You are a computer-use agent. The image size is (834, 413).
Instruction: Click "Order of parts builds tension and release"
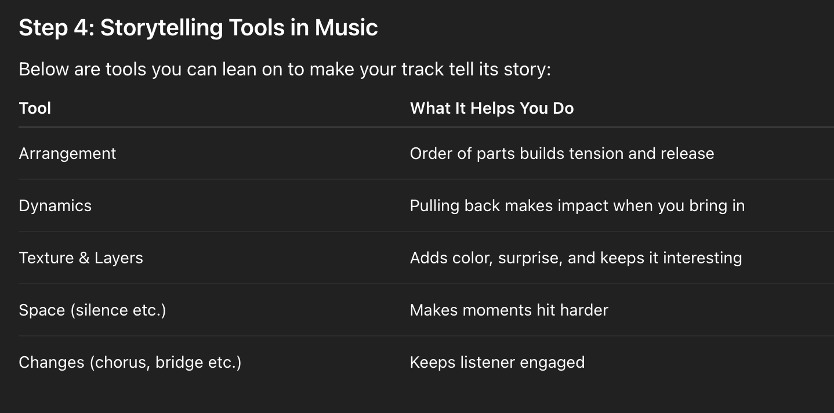point(561,154)
